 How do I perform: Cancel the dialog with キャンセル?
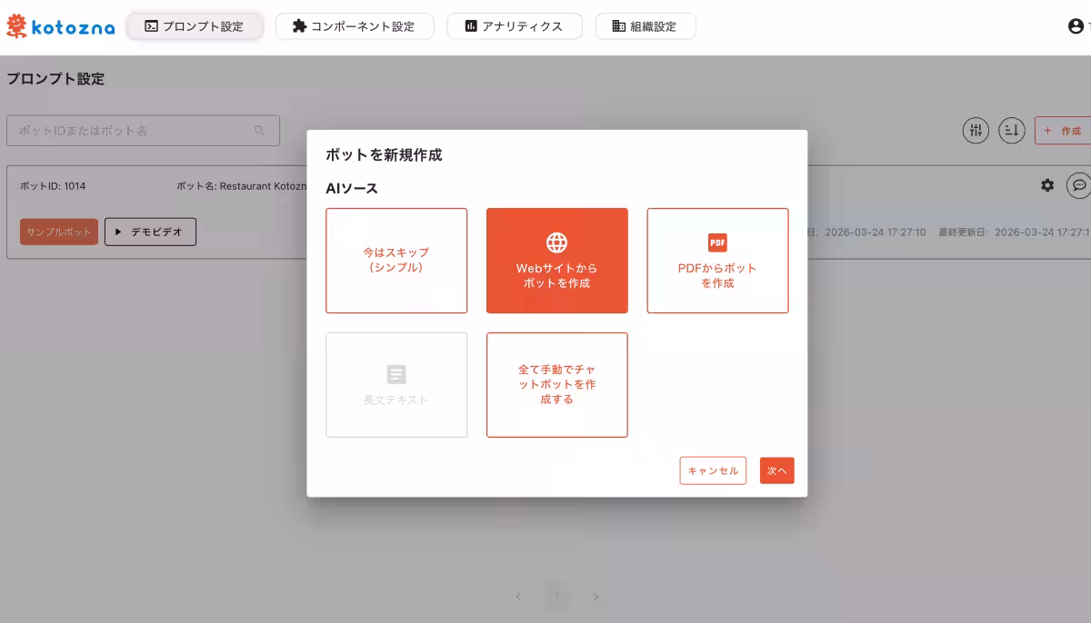pyautogui.click(x=713, y=470)
